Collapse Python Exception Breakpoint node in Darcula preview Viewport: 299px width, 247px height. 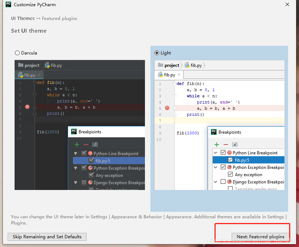76,168
